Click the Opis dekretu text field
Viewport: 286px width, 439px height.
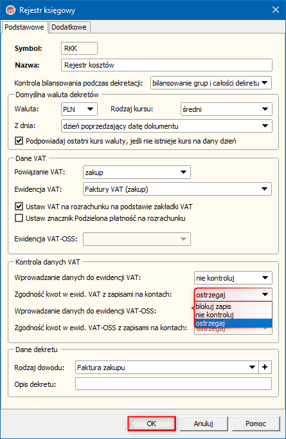point(174,384)
